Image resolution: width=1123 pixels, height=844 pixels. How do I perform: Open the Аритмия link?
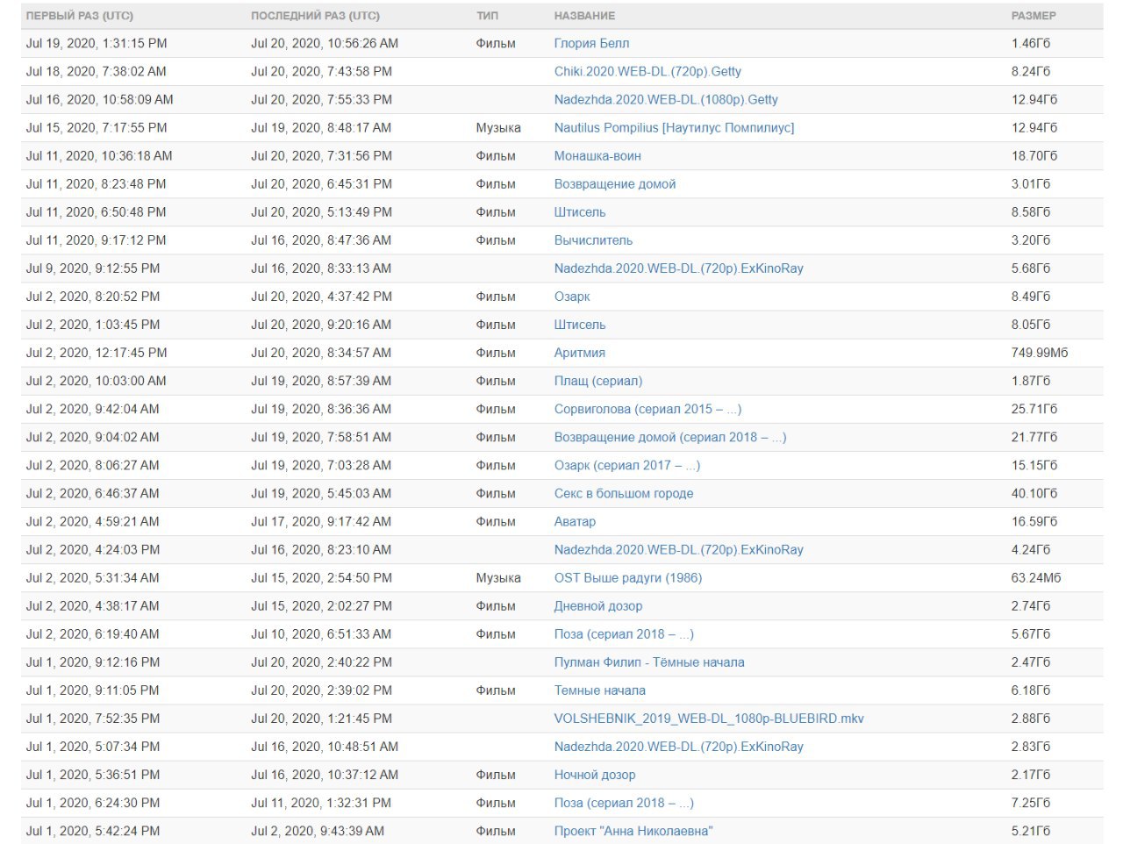pos(580,352)
